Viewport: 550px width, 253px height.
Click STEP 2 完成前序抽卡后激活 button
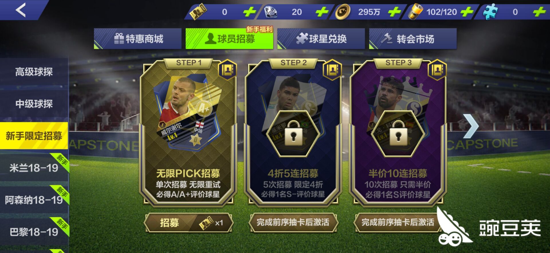tap(293, 222)
